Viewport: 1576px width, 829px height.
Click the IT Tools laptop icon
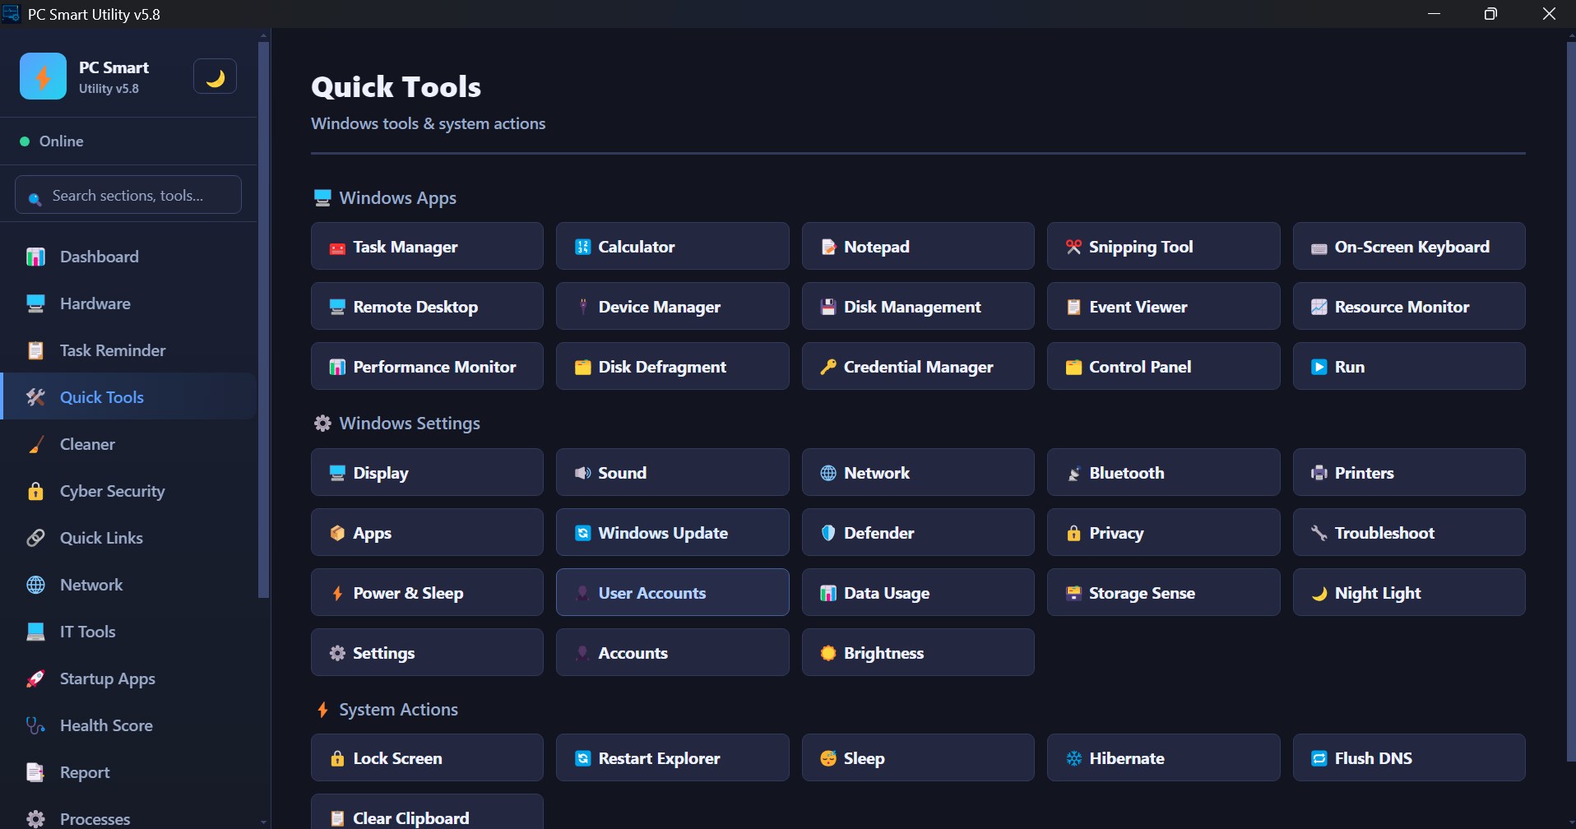[x=35, y=632]
